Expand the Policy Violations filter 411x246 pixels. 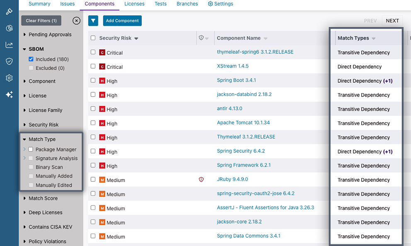tap(24, 241)
